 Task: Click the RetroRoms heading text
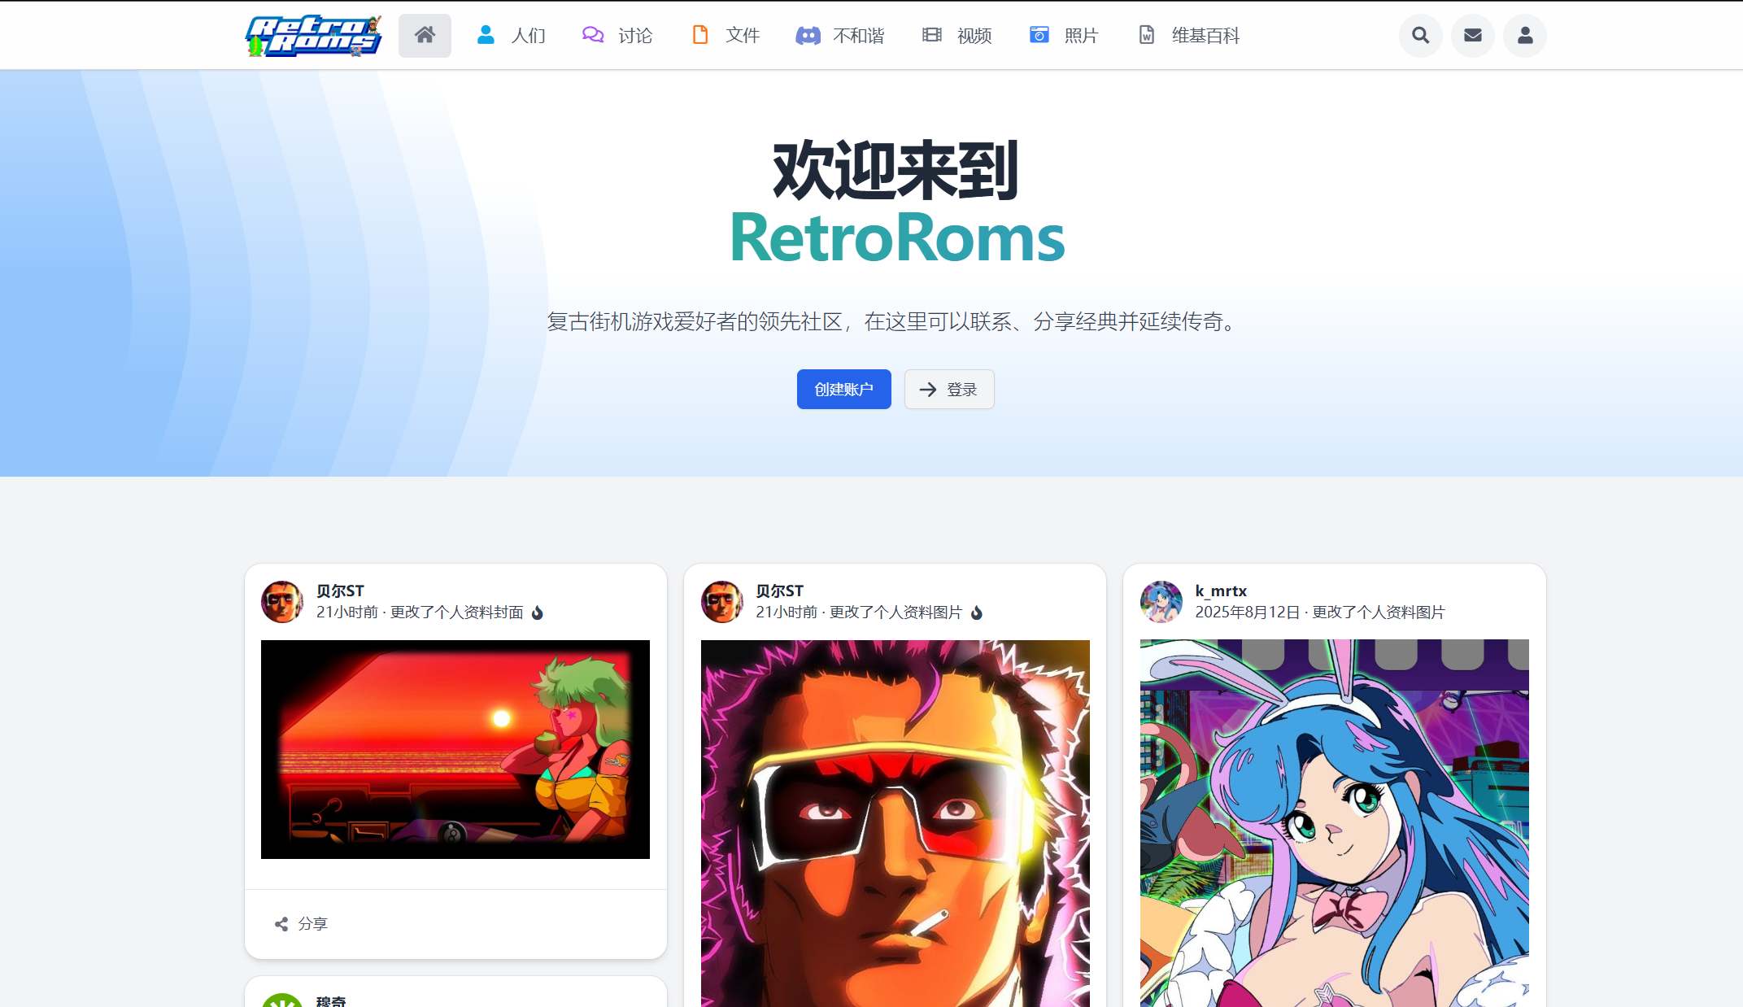897,238
